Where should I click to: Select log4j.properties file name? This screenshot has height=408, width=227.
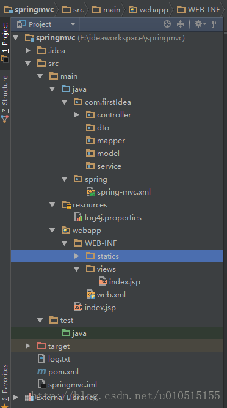(x=113, y=218)
